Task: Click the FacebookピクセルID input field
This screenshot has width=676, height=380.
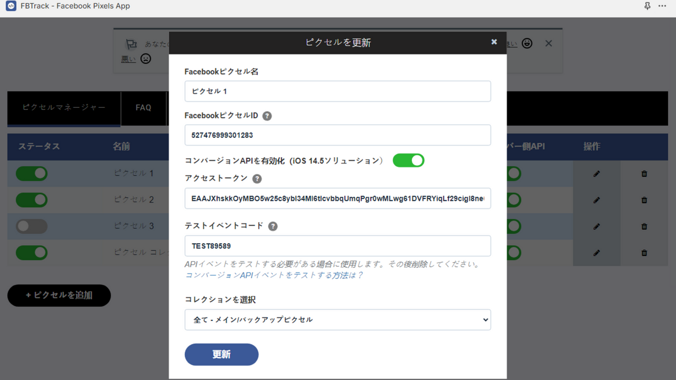Action: pyautogui.click(x=337, y=135)
